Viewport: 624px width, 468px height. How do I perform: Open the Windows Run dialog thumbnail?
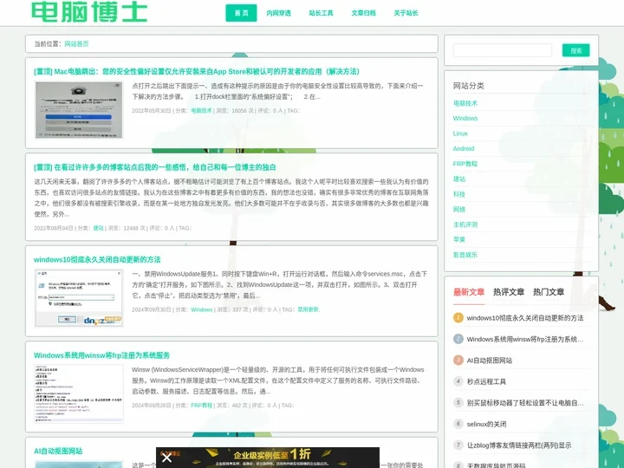click(x=79, y=298)
